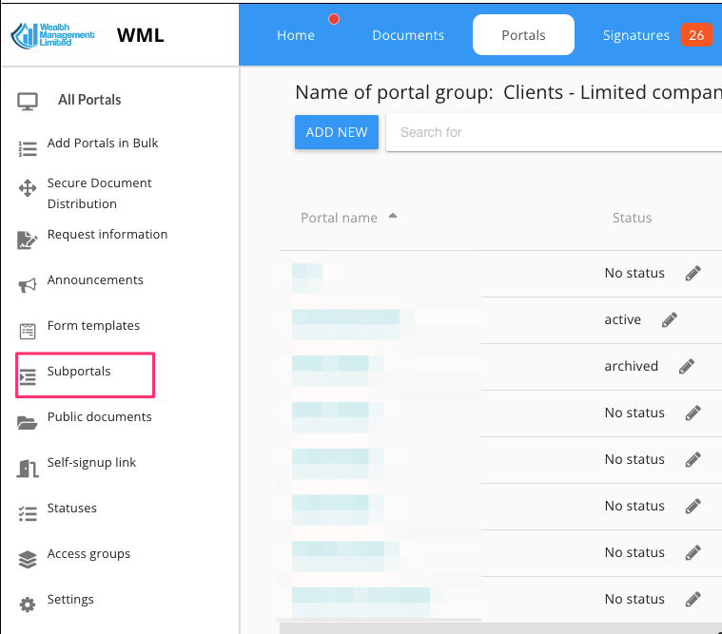Open the Announcements megaphone icon
The image size is (722, 634).
[x=28, y=285]
